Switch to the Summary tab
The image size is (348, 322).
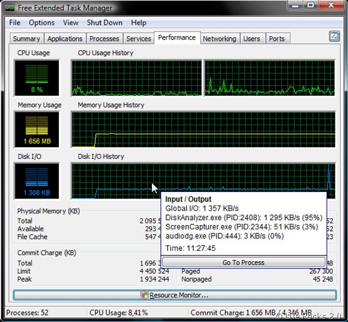point(27,39)
